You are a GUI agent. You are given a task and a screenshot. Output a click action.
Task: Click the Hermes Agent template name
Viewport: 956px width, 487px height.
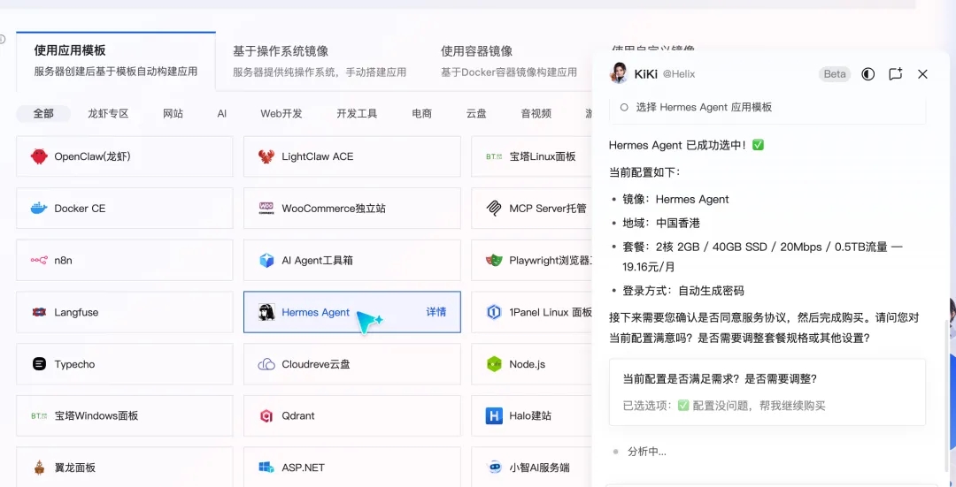(x=315, y=312)
